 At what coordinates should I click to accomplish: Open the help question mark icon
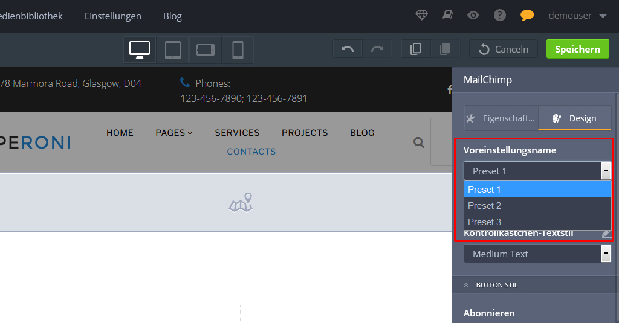pyautogui.click(x=499, y=16)
